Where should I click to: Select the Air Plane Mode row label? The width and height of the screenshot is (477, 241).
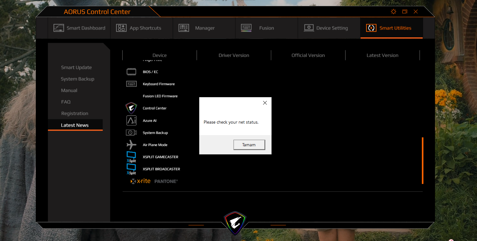(x=155, y=145)
